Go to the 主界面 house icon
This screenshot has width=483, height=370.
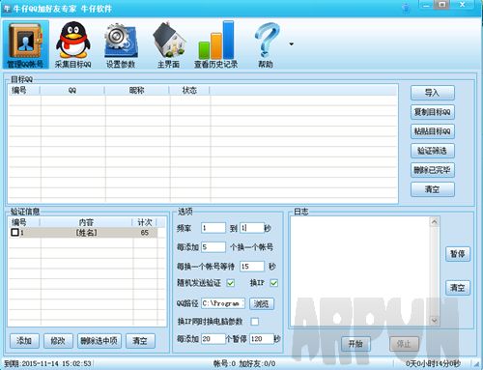pos(168,44)
